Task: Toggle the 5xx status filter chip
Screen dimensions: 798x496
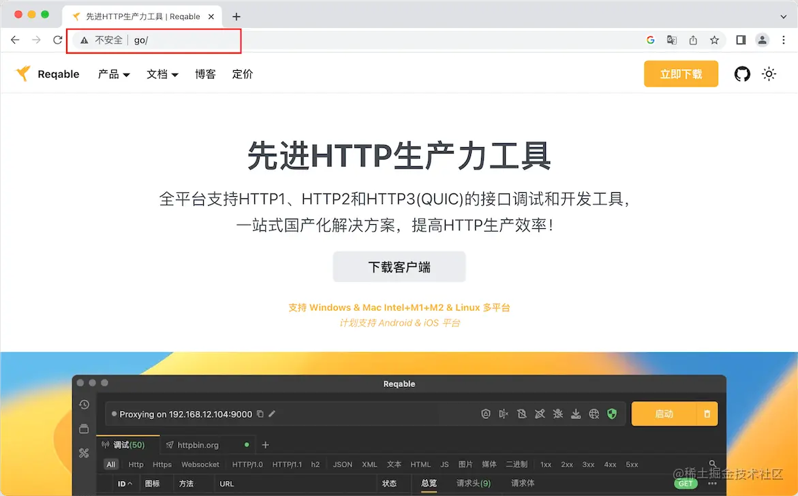Action: click(x=632, y=465)
